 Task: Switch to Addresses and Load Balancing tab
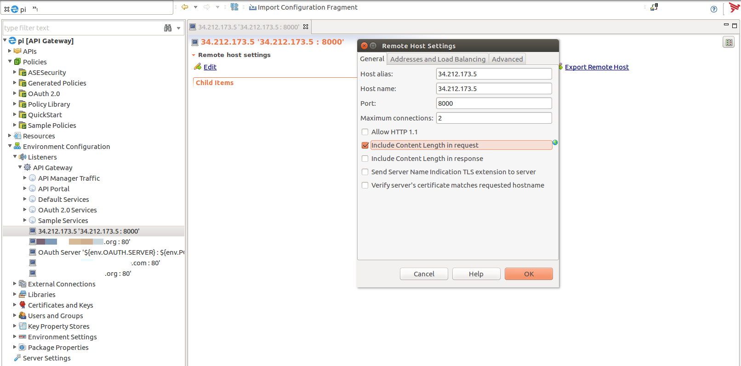click(x=438, y=59)
